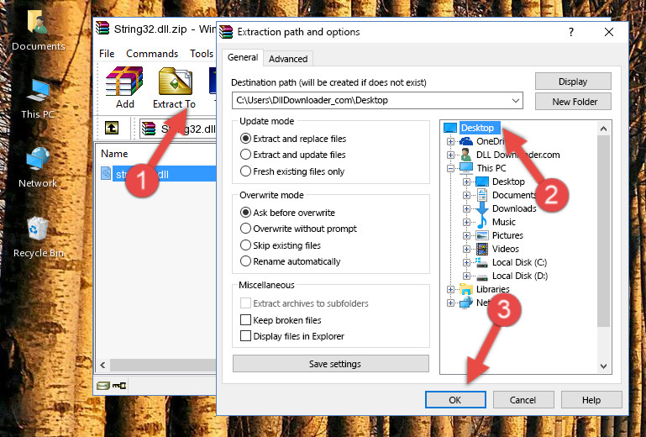Select the Pictures folder icon in tree
Screen dimensions: 646x437
482,235
